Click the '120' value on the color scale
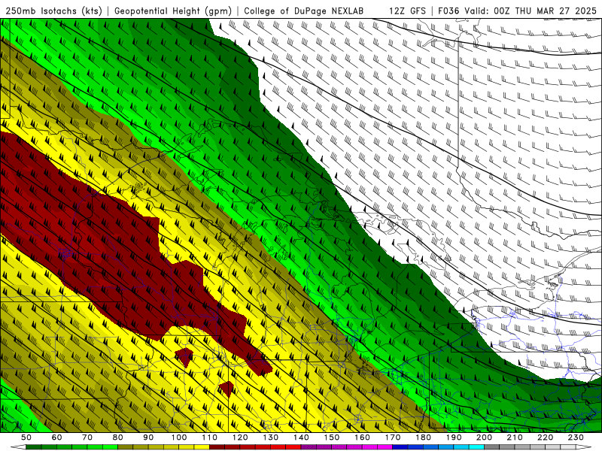The width and height of the screenshot is (602, 451). [240, 437]
